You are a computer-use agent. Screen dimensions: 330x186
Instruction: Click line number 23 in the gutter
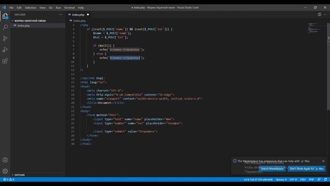click(73, 115)
